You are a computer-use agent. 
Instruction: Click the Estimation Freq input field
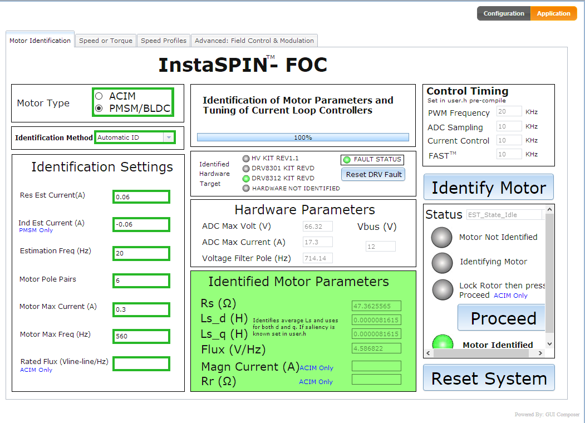tap(141, 253)
